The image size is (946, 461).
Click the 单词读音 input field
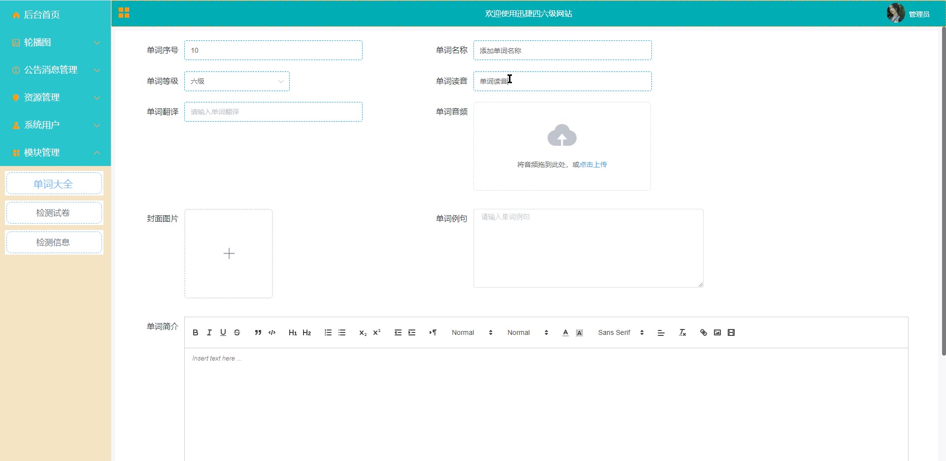coord(563,81)
